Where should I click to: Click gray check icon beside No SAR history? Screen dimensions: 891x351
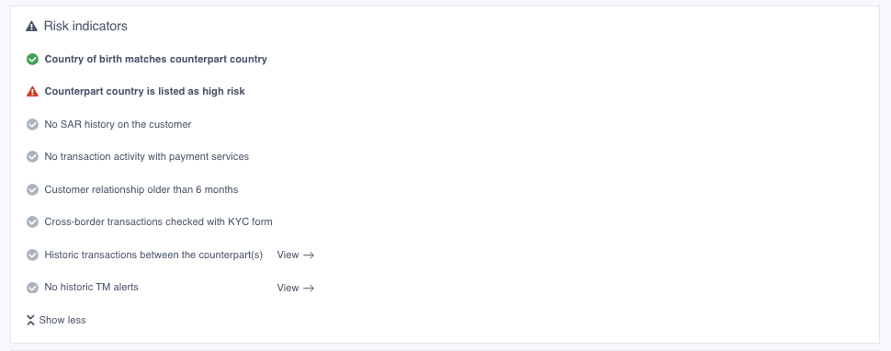pyautogui.click(x=32, y=124)
